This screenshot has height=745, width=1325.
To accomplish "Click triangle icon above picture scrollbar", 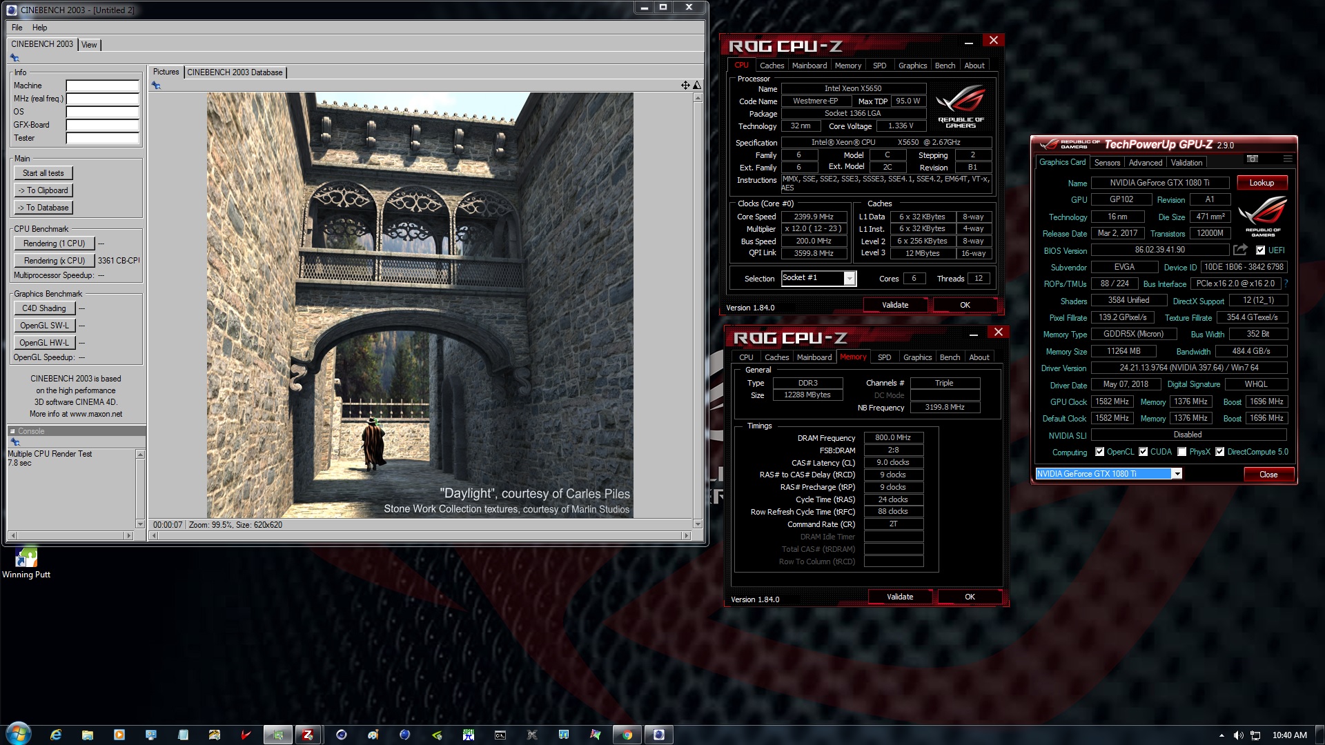I will click(x=697, y=86).
